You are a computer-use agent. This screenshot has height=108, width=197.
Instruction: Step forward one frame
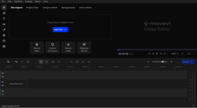coord(161,54)
